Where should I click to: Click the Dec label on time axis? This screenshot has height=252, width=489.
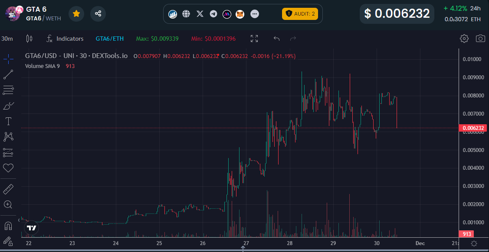pyautogui.click(x=420, y=243)
